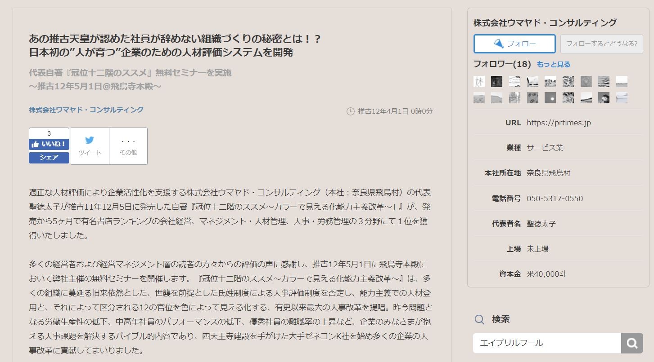Click the 上場 value 未上場
654x362 pixels.
point(537,249)
